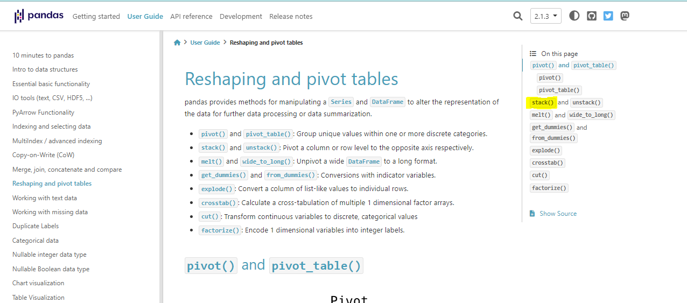Viewport: 687px width, 303px height.
Task: Open MultiIndex / advanced indexing page
Action: [x=57, y=141]
